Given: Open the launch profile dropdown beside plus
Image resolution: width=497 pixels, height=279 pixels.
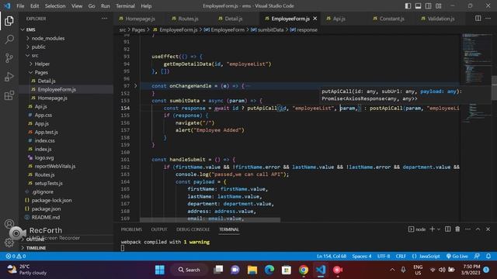Looking at the screenshot, I should (439, 229).
